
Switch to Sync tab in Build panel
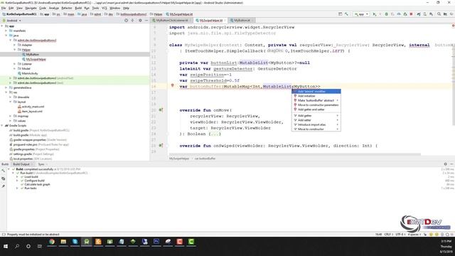point(41,164)
